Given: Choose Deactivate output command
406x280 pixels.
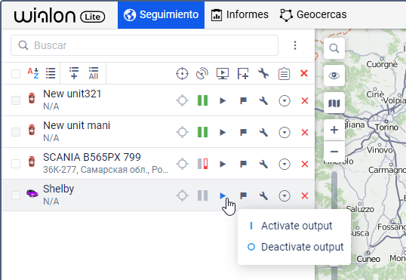Looking at the screenshot, I should [294, 247].
